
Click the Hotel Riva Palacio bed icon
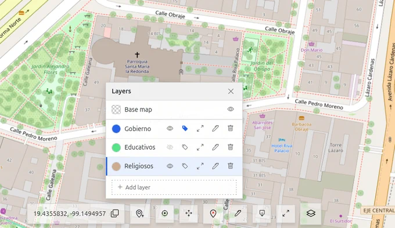(x=282, y=140)
